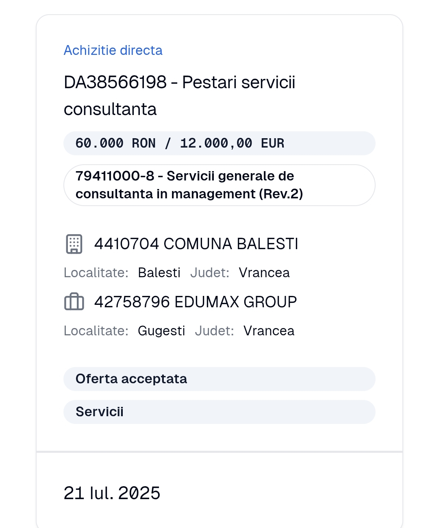Open supplier 42758796 EDUMAX GROUP

tap(196, 302)
